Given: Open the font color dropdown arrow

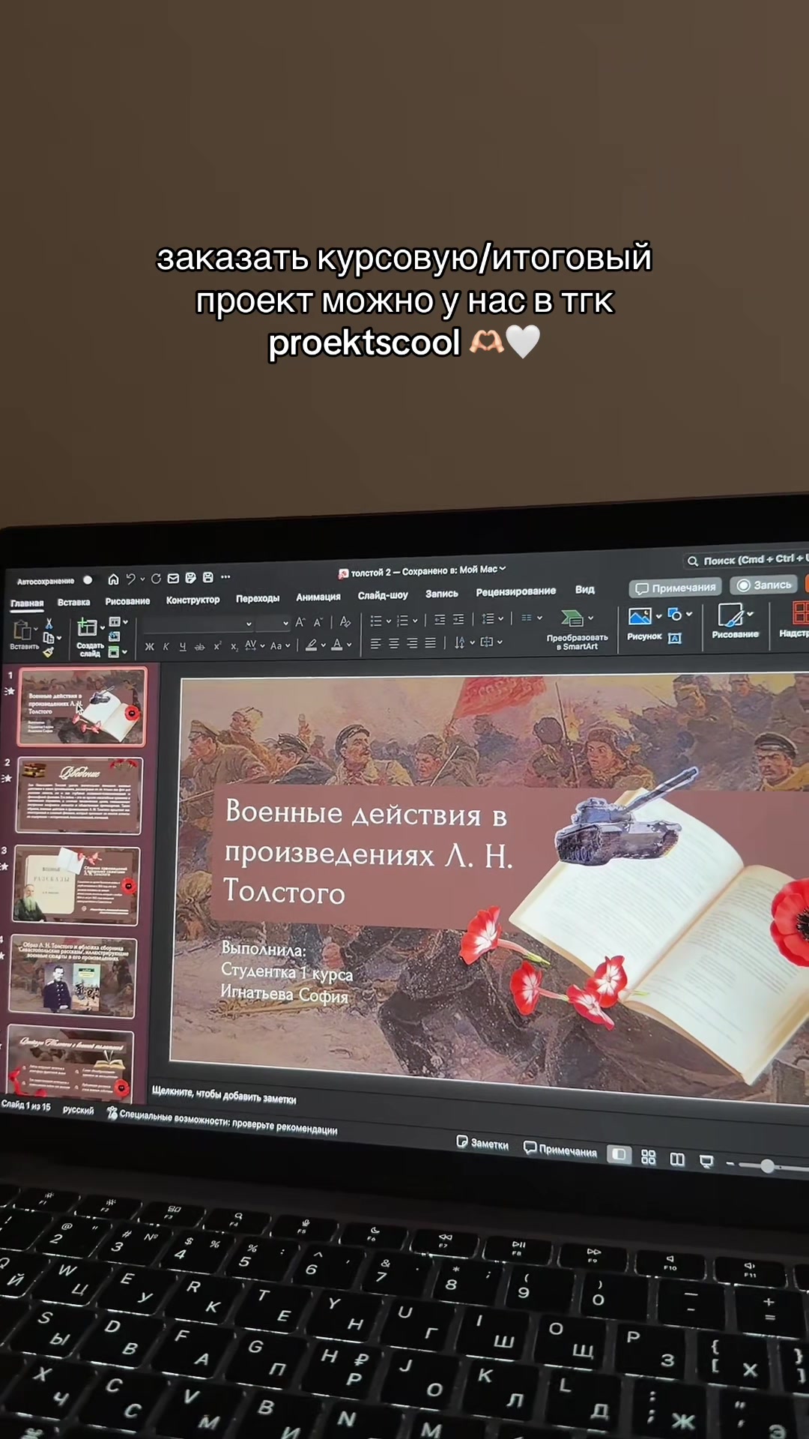Looking at the screenshot, I should point(349,645).
